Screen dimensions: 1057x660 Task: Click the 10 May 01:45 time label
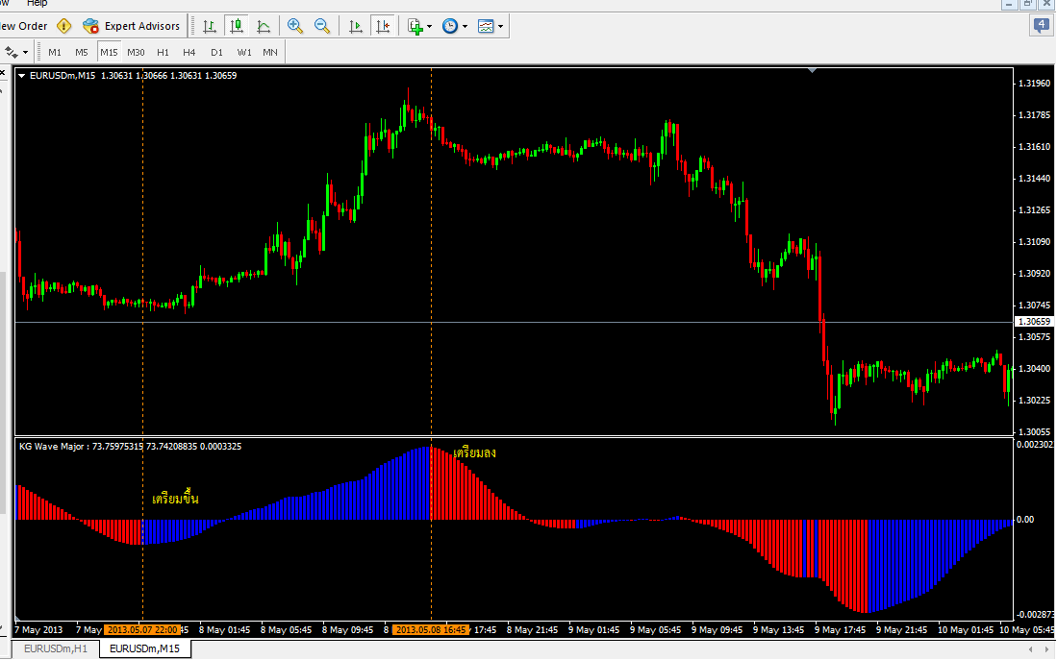[x=966, y=630]
